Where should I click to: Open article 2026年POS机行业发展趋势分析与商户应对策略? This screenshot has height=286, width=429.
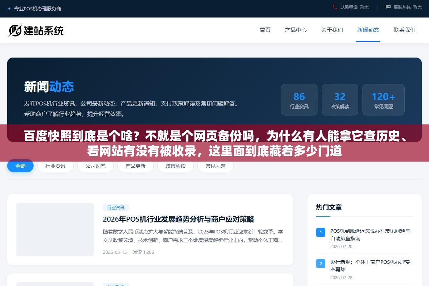point(178,219)
